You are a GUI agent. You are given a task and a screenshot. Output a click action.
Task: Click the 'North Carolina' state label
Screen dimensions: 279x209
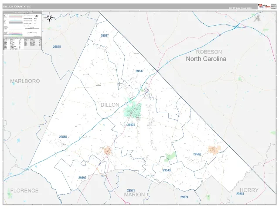coord(206,59)
